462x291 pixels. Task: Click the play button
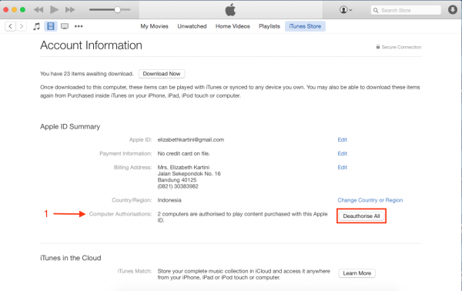point(54,10)
